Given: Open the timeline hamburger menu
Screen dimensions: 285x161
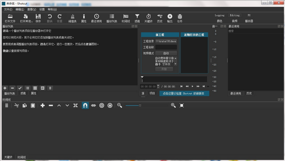Looking at the screenshot, I should [7, 106].
